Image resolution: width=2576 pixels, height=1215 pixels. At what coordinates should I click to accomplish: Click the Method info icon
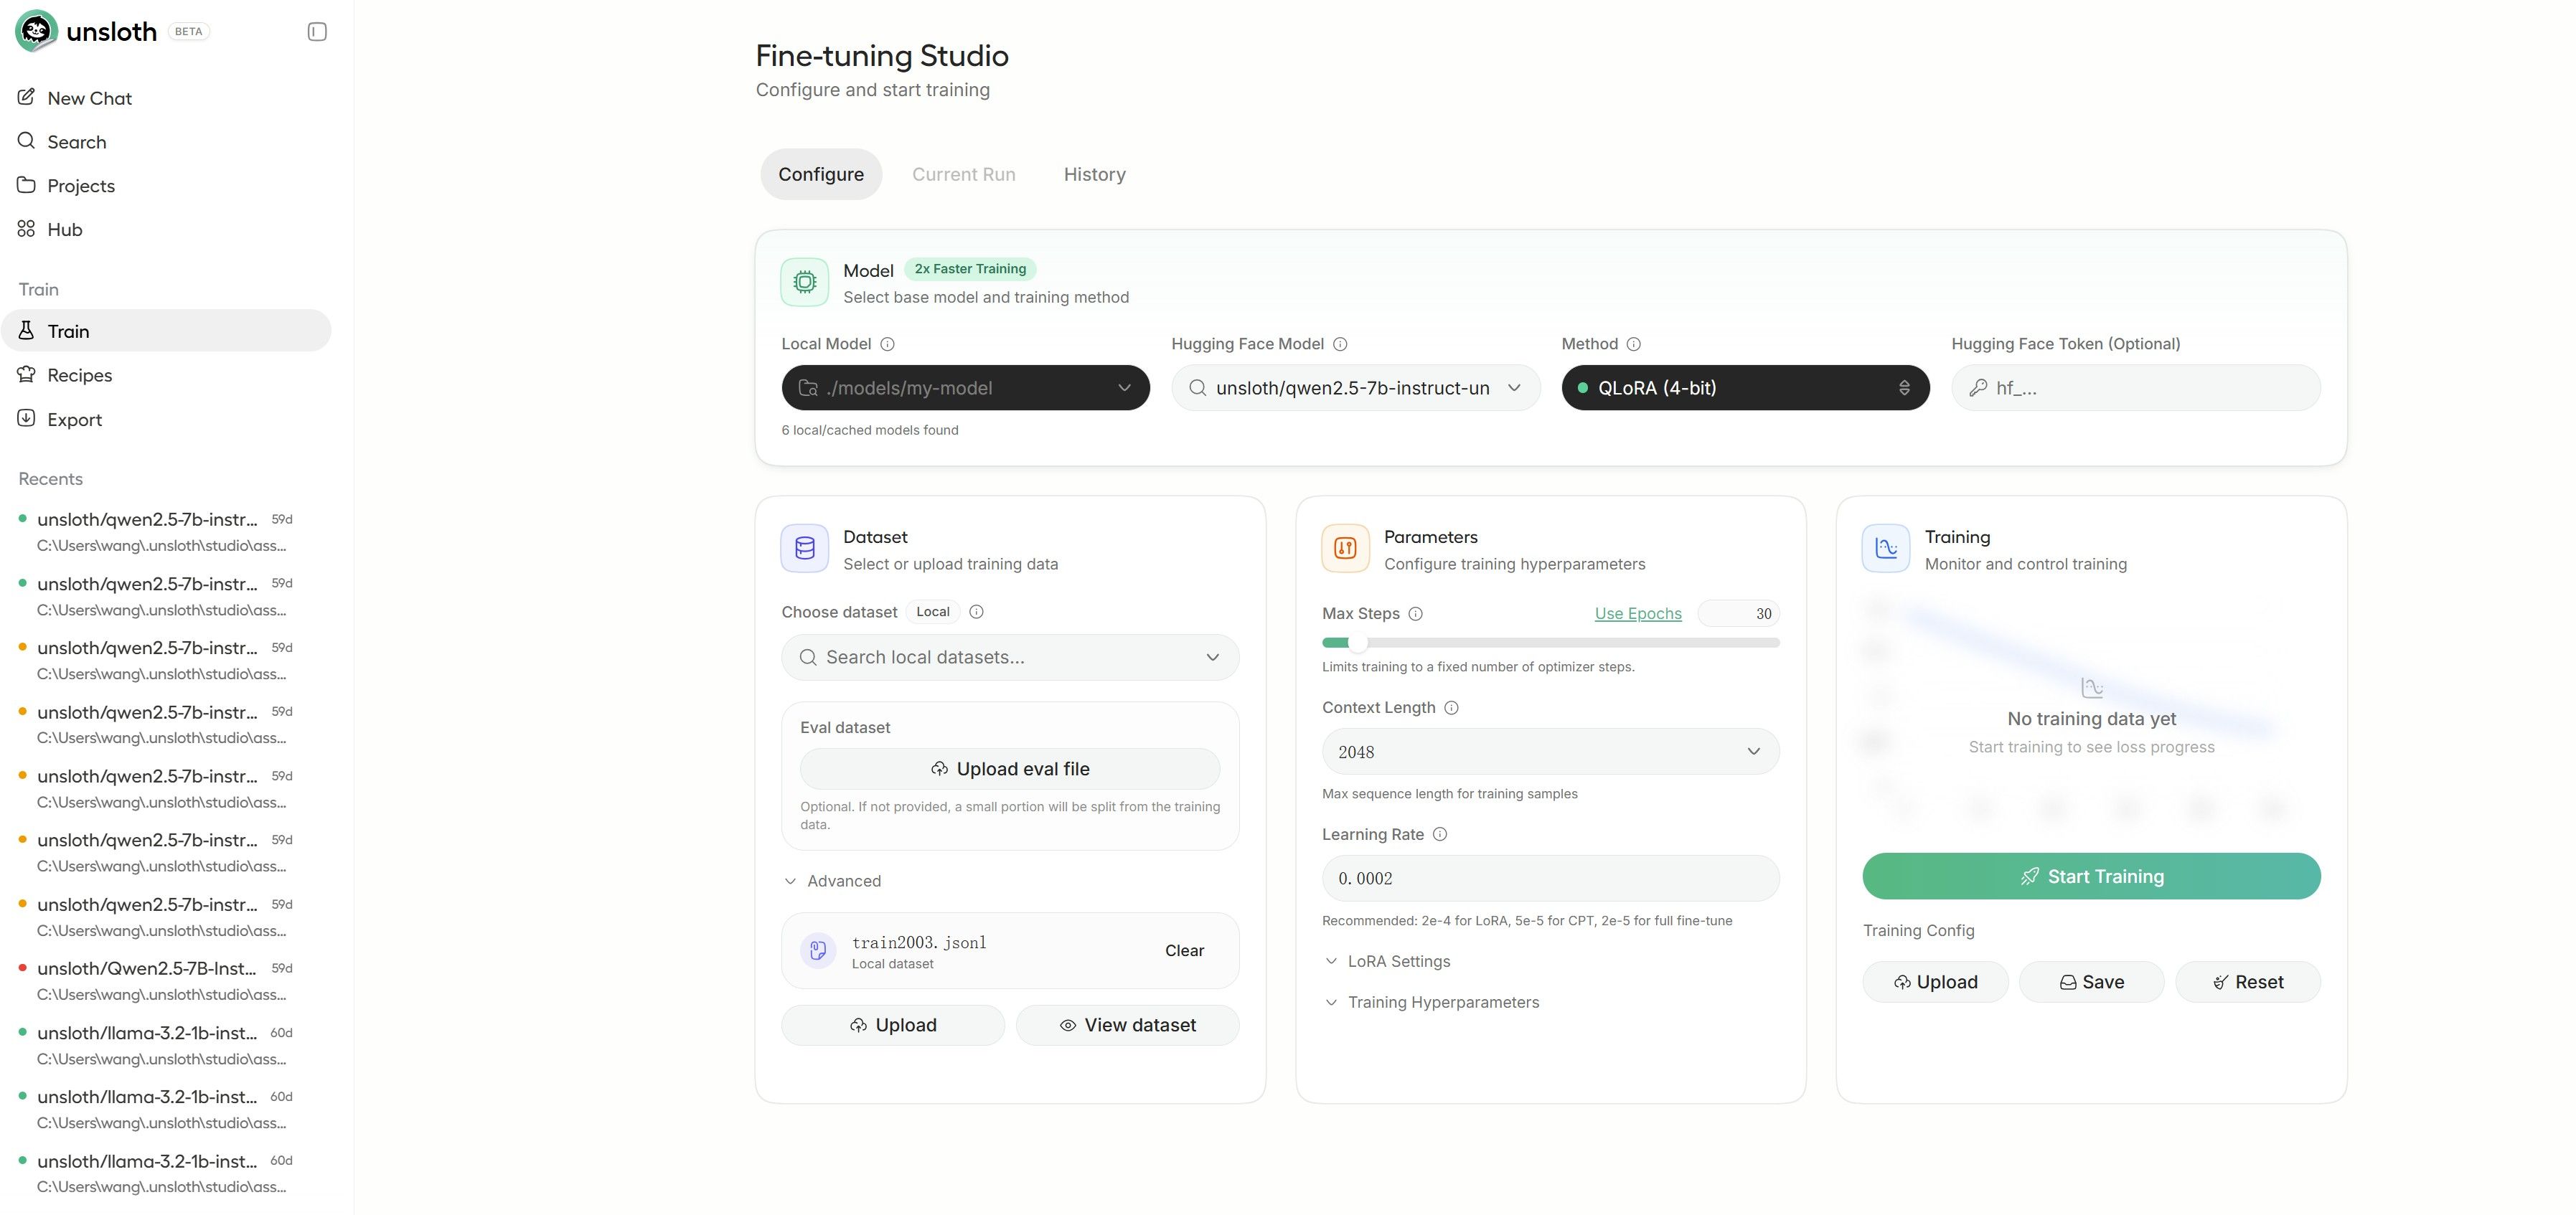[1633, 344]
